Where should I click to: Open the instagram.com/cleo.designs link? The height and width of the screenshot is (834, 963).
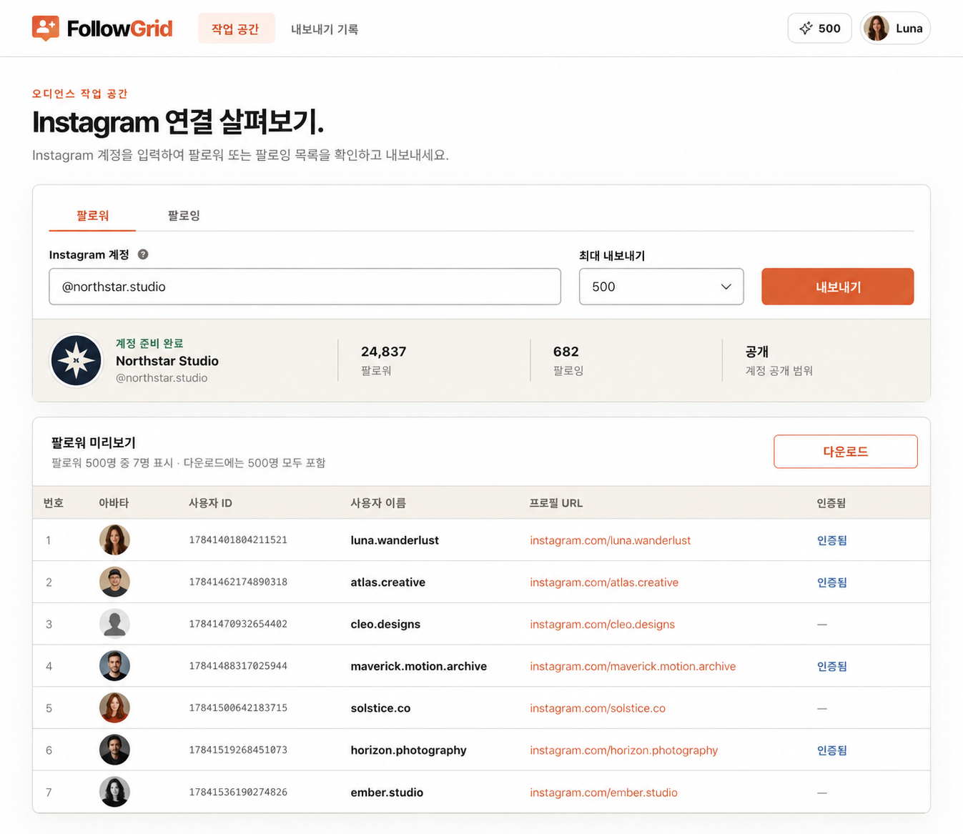tap(602, 625)
